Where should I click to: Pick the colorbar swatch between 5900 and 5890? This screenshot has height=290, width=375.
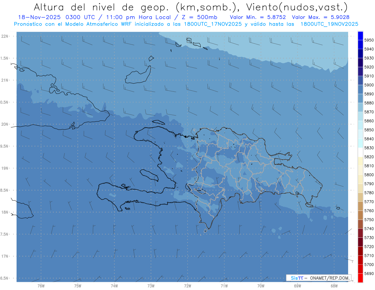360,89
